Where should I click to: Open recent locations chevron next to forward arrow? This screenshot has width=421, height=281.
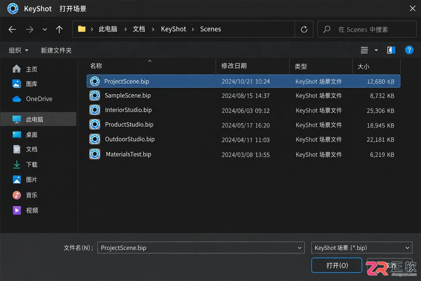pyautogui.click(x=45, y=29)
